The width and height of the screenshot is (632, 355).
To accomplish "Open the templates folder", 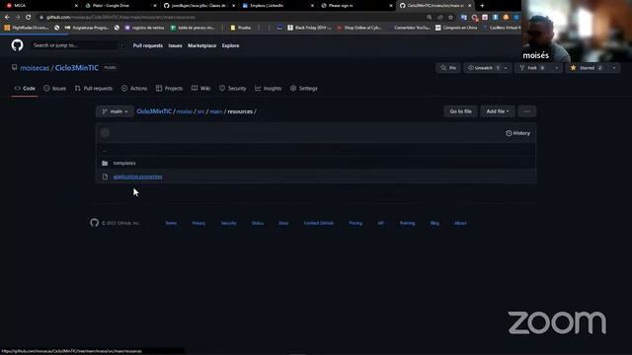I will pos(124,163).
